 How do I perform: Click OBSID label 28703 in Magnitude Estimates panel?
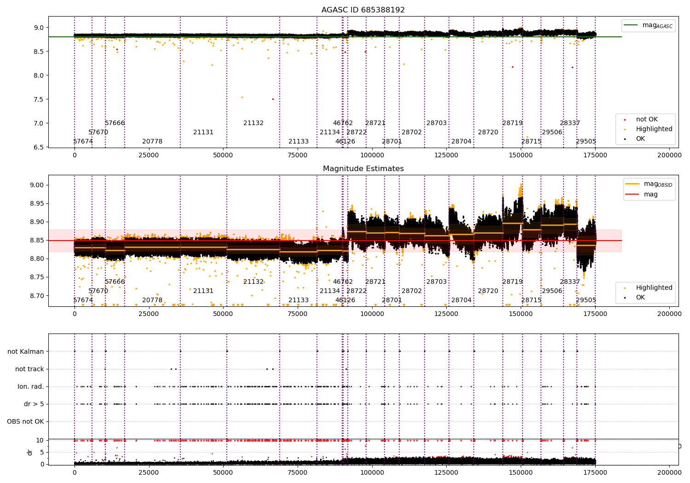pos(437,282)
